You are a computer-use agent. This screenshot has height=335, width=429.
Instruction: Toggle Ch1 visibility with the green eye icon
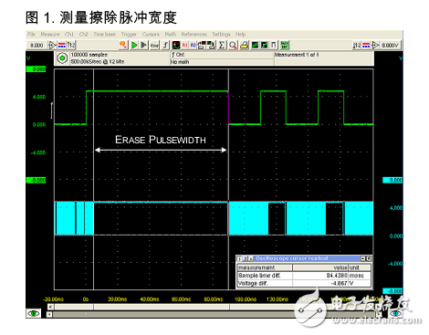point(34,313)
